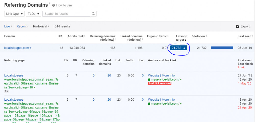Screen dimensions: 255x123
Task: Open How to use link
Action: [x=64, y=5]
